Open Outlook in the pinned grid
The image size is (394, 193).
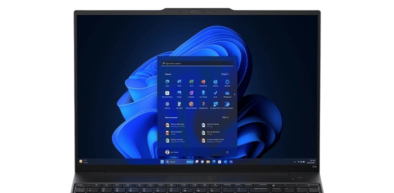(215, 83)
